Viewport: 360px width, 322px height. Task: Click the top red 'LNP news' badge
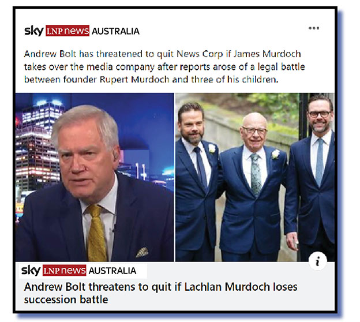point(67,31)
